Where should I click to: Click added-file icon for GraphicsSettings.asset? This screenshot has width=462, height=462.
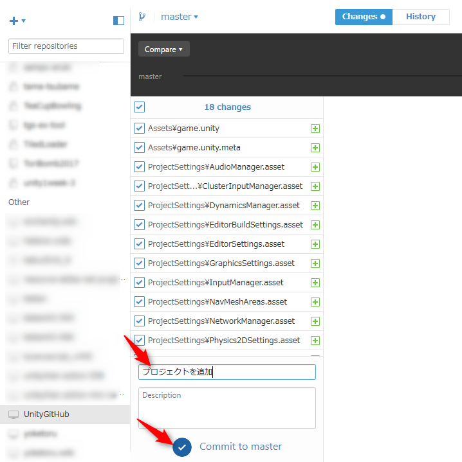click(x=315, y=263)
